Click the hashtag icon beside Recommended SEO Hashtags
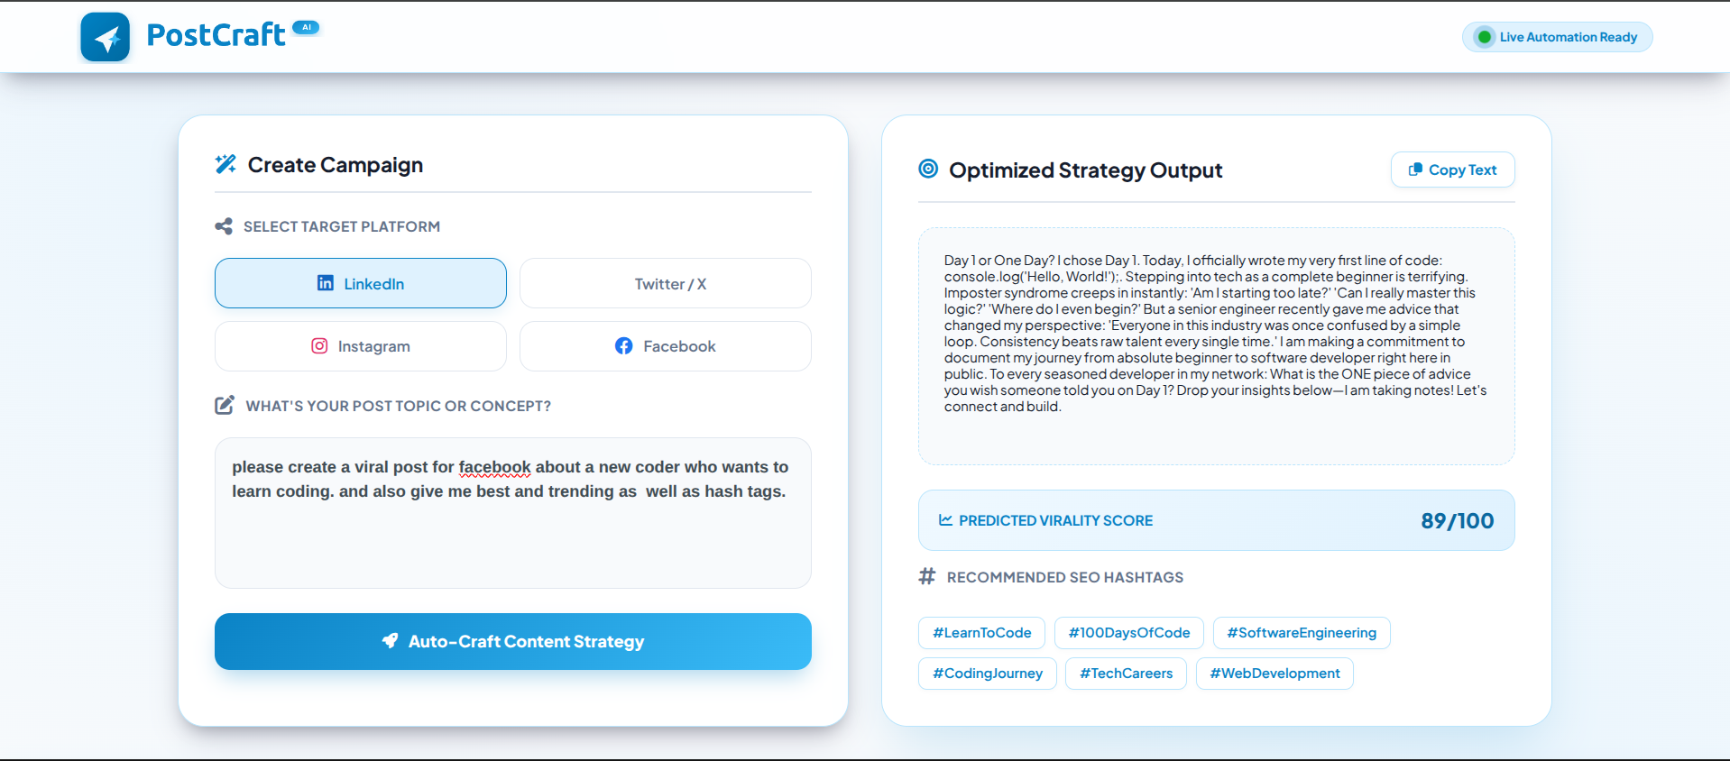1730x761 pixels. coord(927,576)
